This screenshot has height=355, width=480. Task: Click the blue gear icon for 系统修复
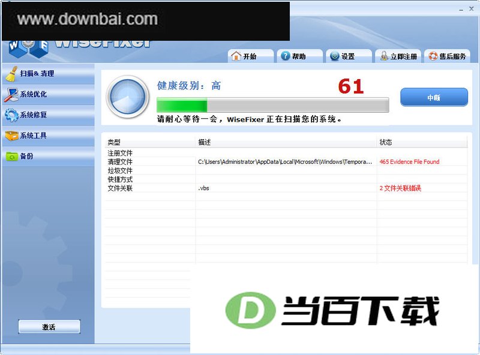click(x=11, y=115)
